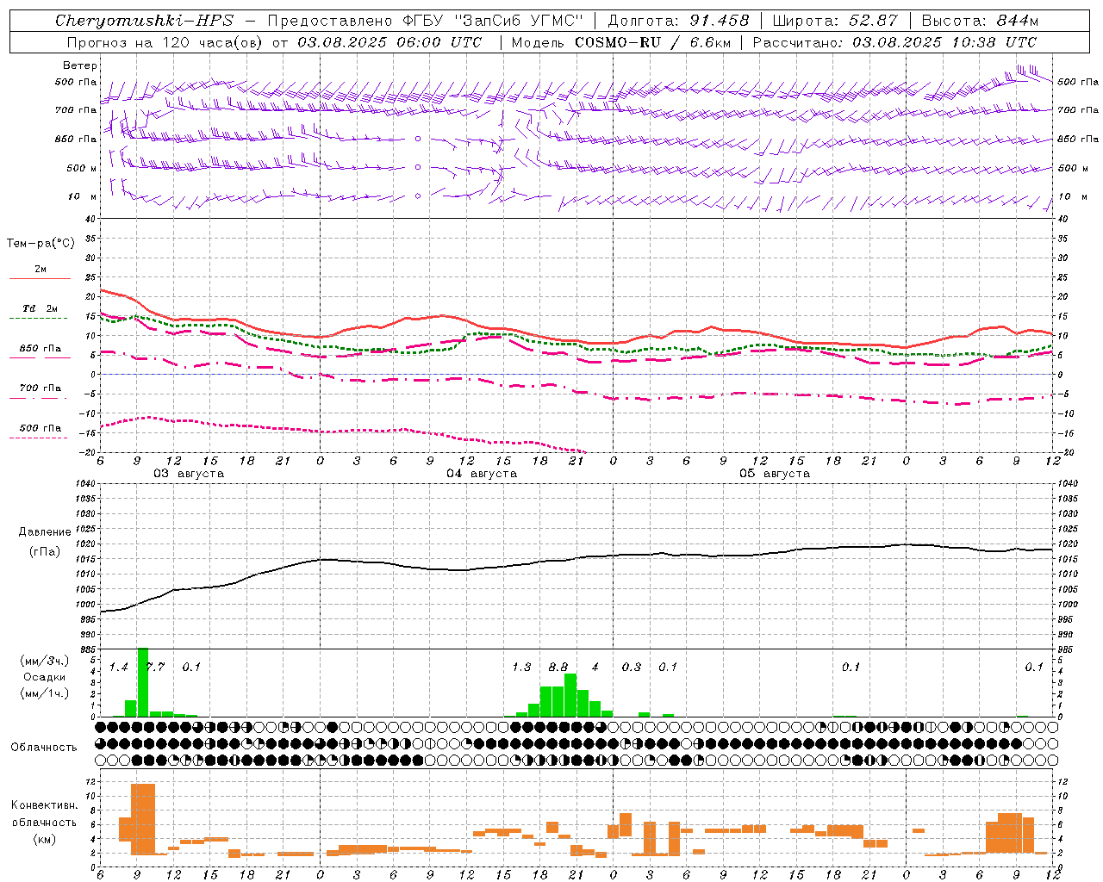Click '(гПа)' unit label under Давление
The image size is (1103, 882).
point(45,551)
